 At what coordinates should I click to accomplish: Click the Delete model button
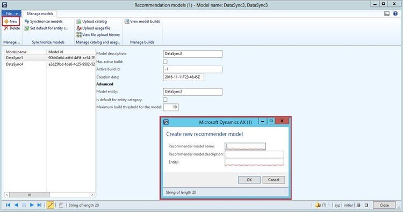point(12,28)
